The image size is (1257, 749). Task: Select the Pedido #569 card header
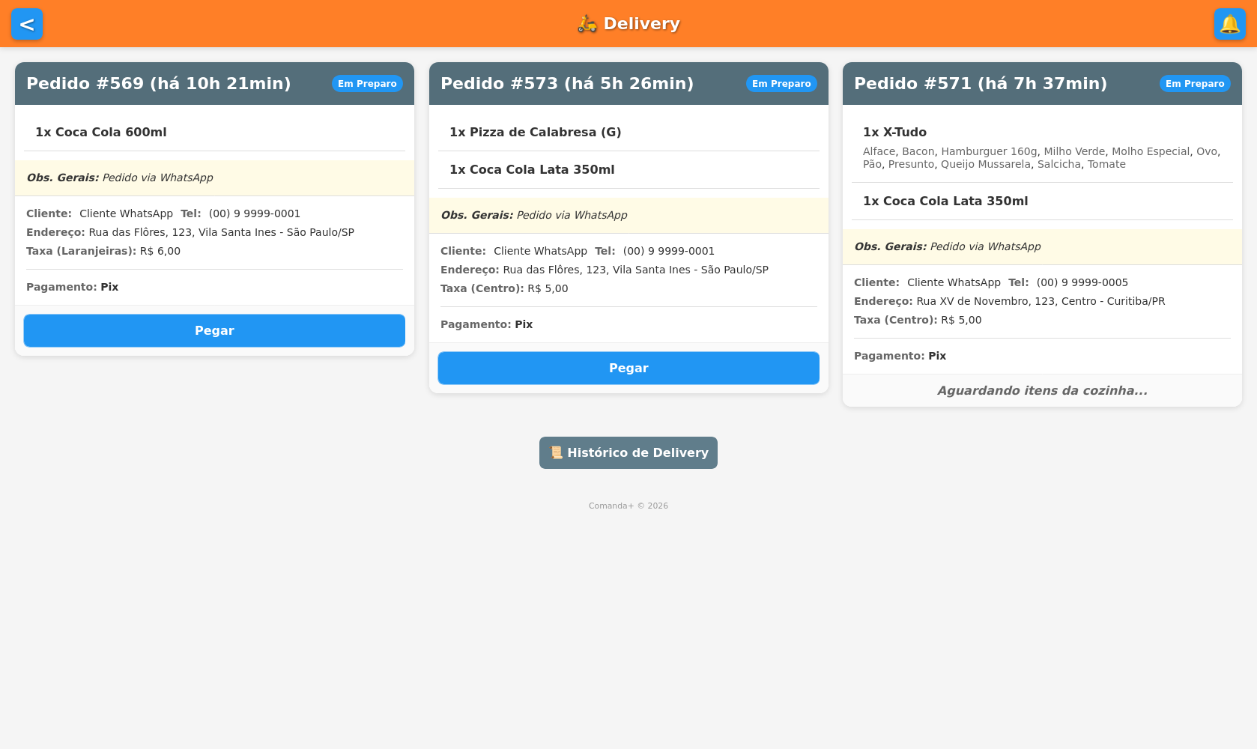tap(158, 83)
